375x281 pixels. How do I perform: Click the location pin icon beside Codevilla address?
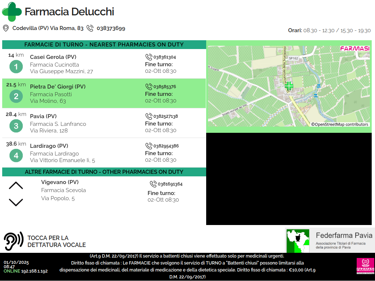[6, 28]
